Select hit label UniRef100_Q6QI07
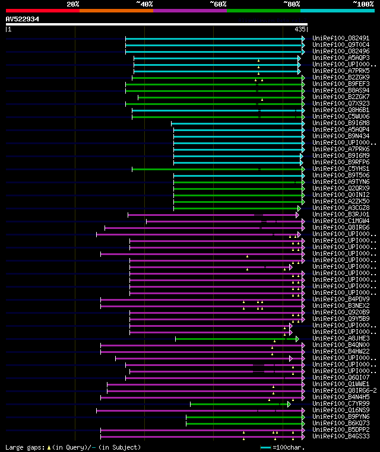 341,378
